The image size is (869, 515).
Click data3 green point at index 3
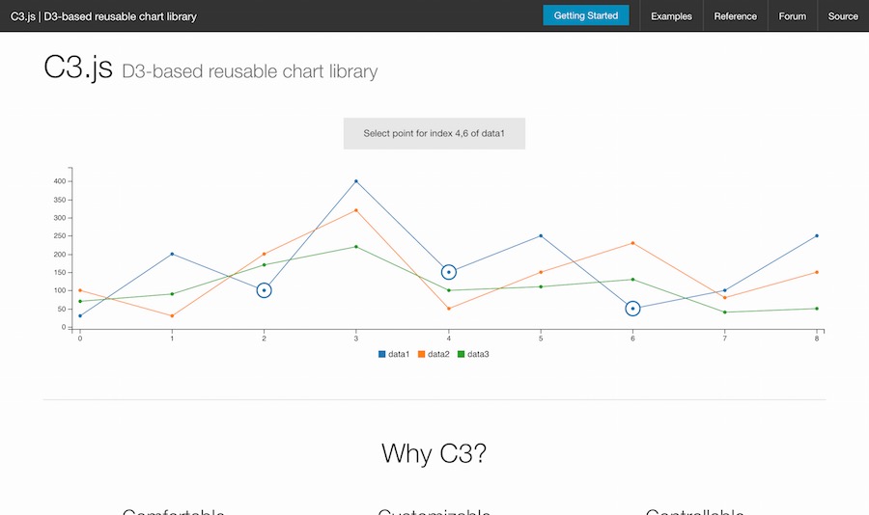coord(355,247)
